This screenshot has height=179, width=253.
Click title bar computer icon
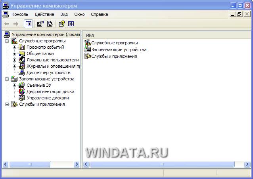point(6,6)
